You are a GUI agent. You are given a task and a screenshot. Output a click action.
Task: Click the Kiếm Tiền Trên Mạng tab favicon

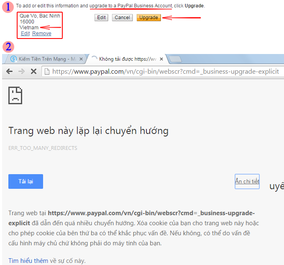[x=13, y=59]
